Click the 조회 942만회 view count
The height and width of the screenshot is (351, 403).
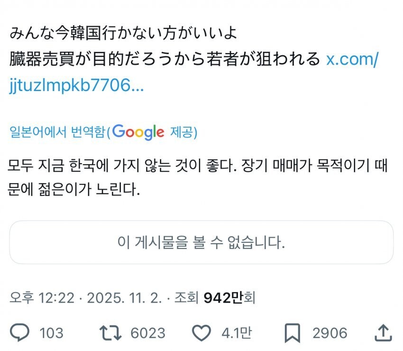point(215,298)
